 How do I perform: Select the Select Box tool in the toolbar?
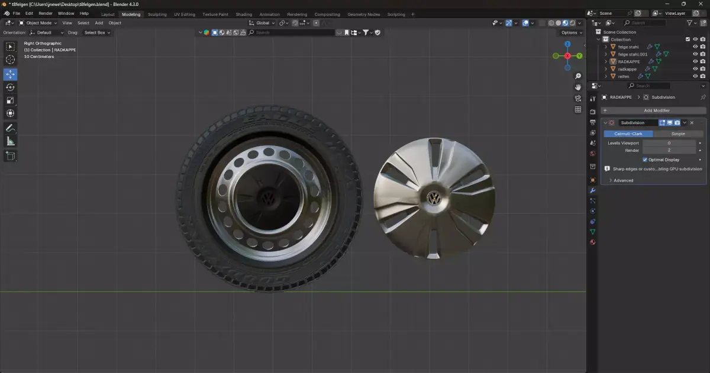tap(10, 47)
